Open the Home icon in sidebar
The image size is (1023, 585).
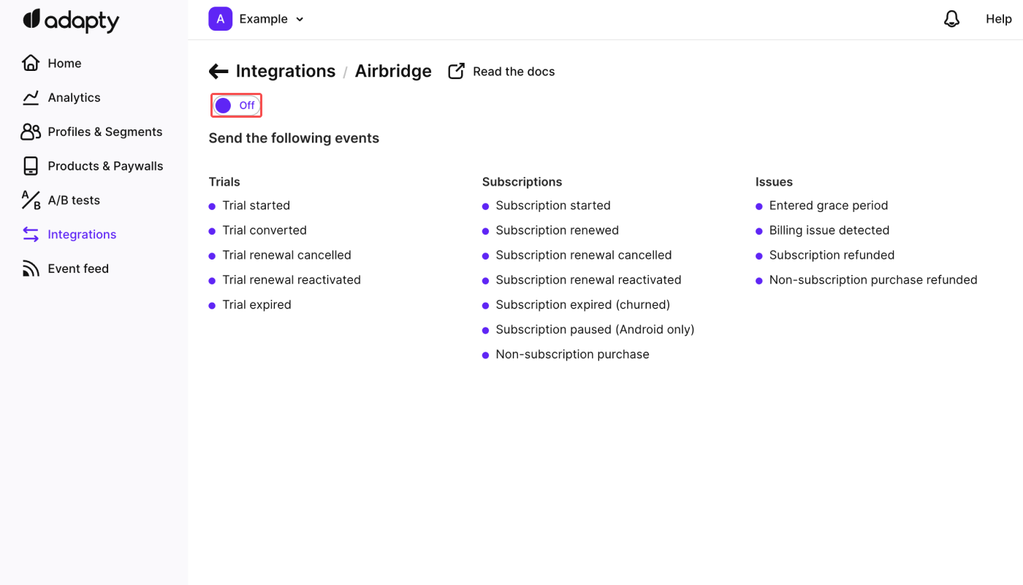[31, 63]
